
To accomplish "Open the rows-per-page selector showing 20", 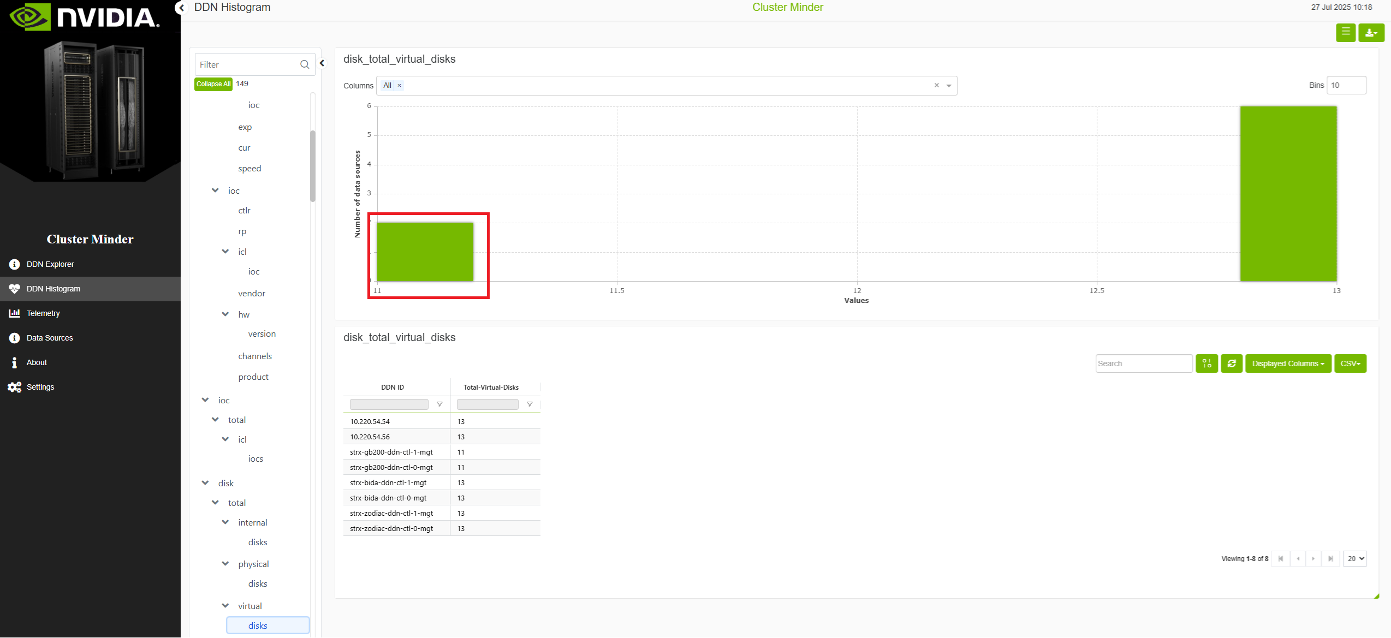I will [x=1354, y=559].
